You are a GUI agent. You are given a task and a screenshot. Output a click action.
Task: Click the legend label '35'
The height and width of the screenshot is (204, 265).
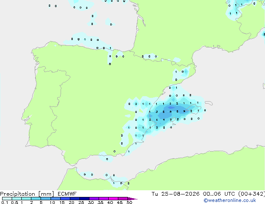point(100,202)
